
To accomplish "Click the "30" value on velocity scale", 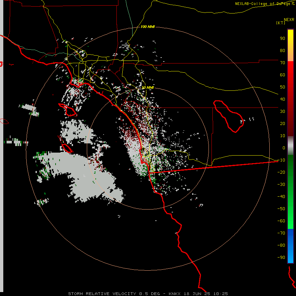I will click(283, 111).
